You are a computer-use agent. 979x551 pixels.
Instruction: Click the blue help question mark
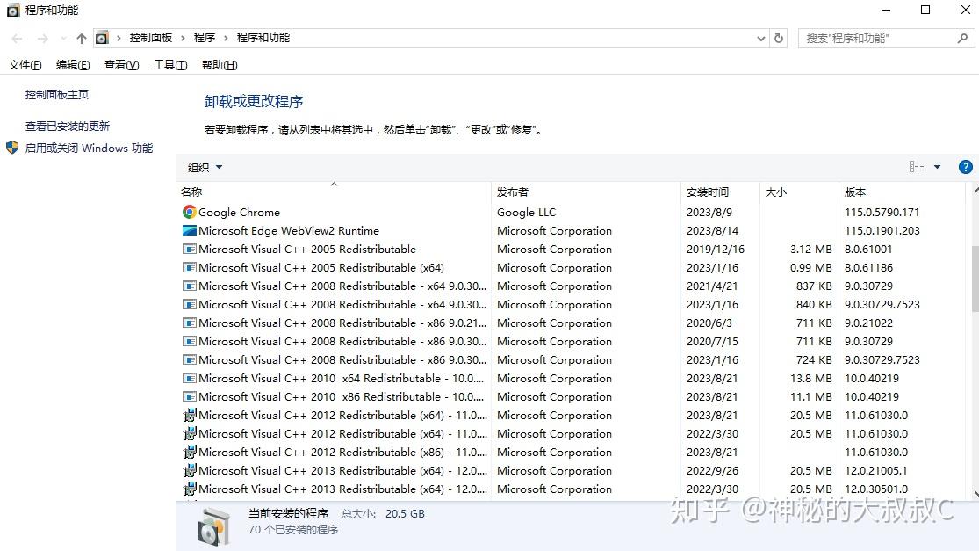click(965, 167)
